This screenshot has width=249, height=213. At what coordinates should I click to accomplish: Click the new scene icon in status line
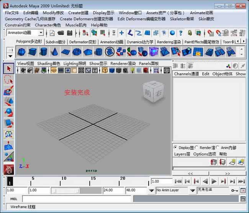pos(52,33)
